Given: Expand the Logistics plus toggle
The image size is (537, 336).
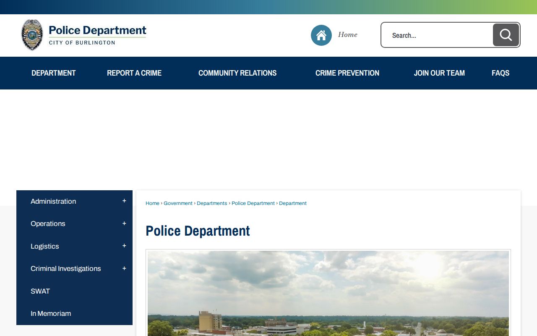Looking at the screenshot, I should pyautogui.click(x=124, y=246).
